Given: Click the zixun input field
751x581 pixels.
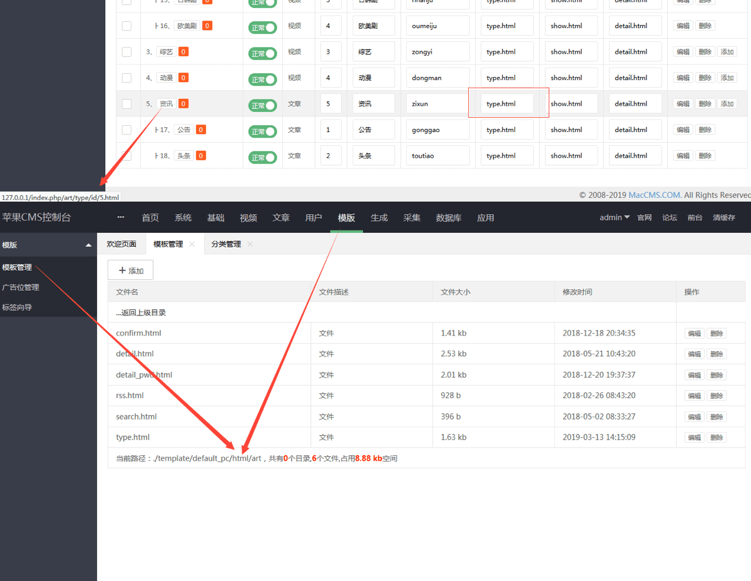Looking at the screenshot, I should (437, 104).
